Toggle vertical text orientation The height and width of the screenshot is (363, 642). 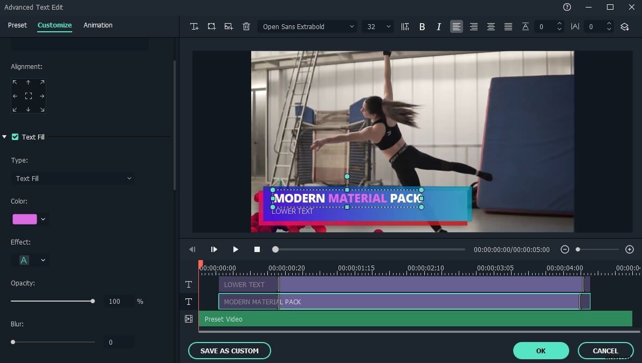click(405, 26)
